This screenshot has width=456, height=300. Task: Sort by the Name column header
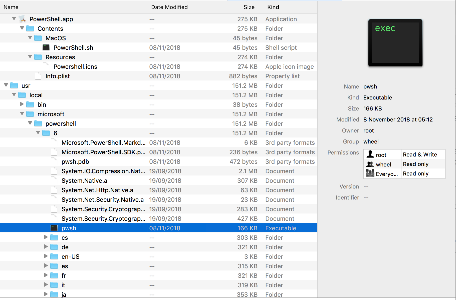(x=74, y=7)
